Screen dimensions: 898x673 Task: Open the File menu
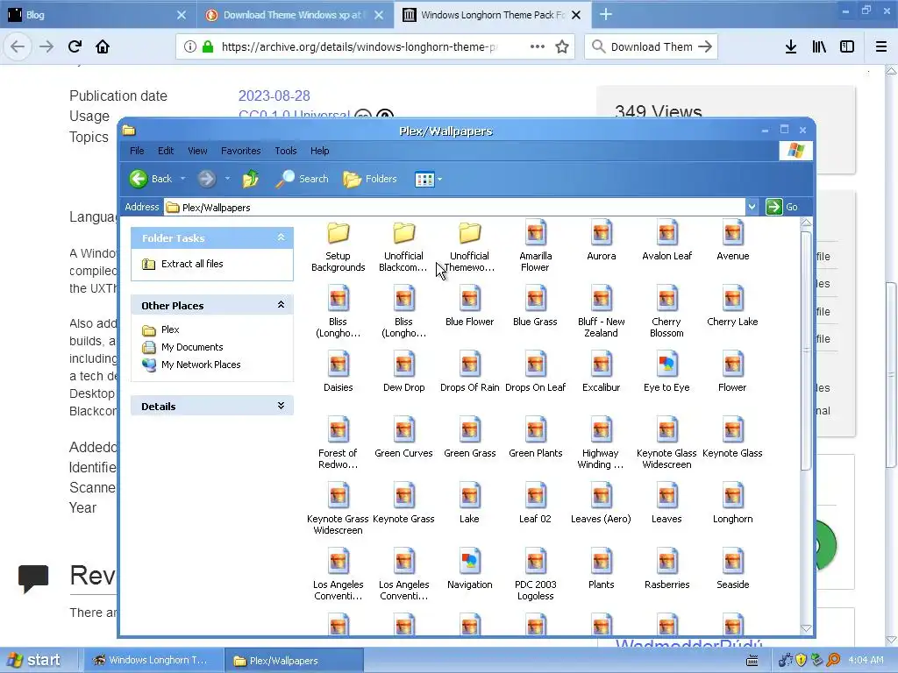pyautogui.click(x=137, y=151)
